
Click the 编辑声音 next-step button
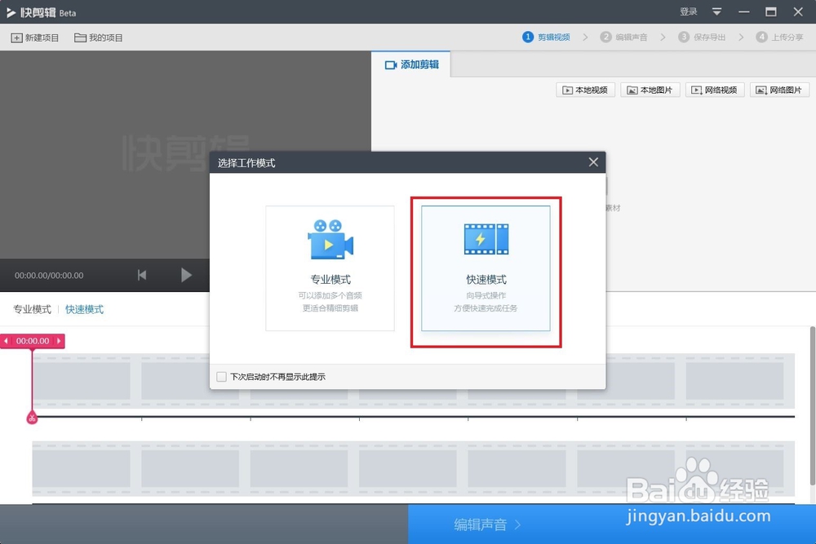point(612,524)
